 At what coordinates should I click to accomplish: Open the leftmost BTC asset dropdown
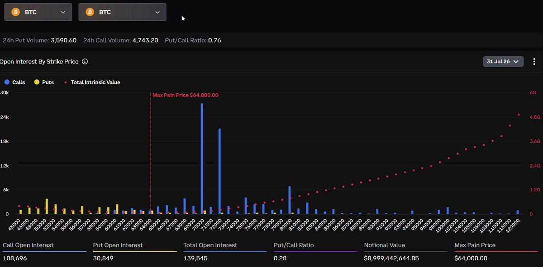[38, 12]
